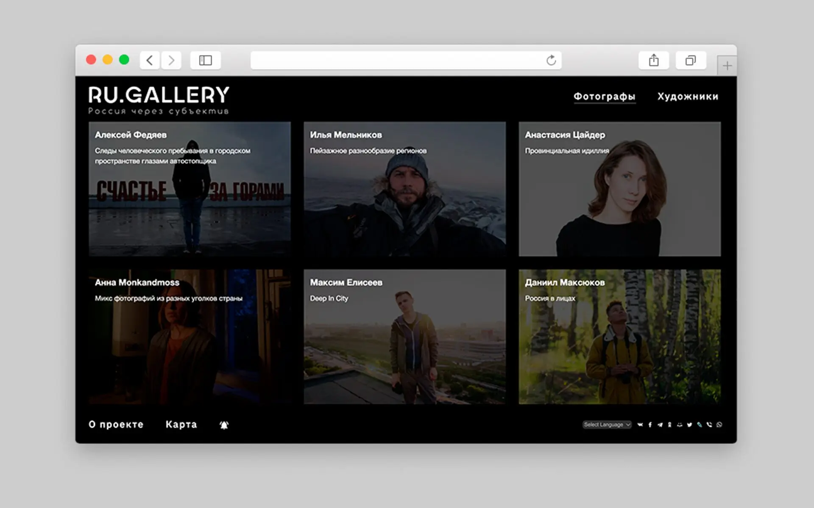Open the Select Language dropdown
This screenshot has height=508, width=814.
pos(607,425)
